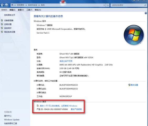Open the 查看(V) menu

click(x=21, y=10)
